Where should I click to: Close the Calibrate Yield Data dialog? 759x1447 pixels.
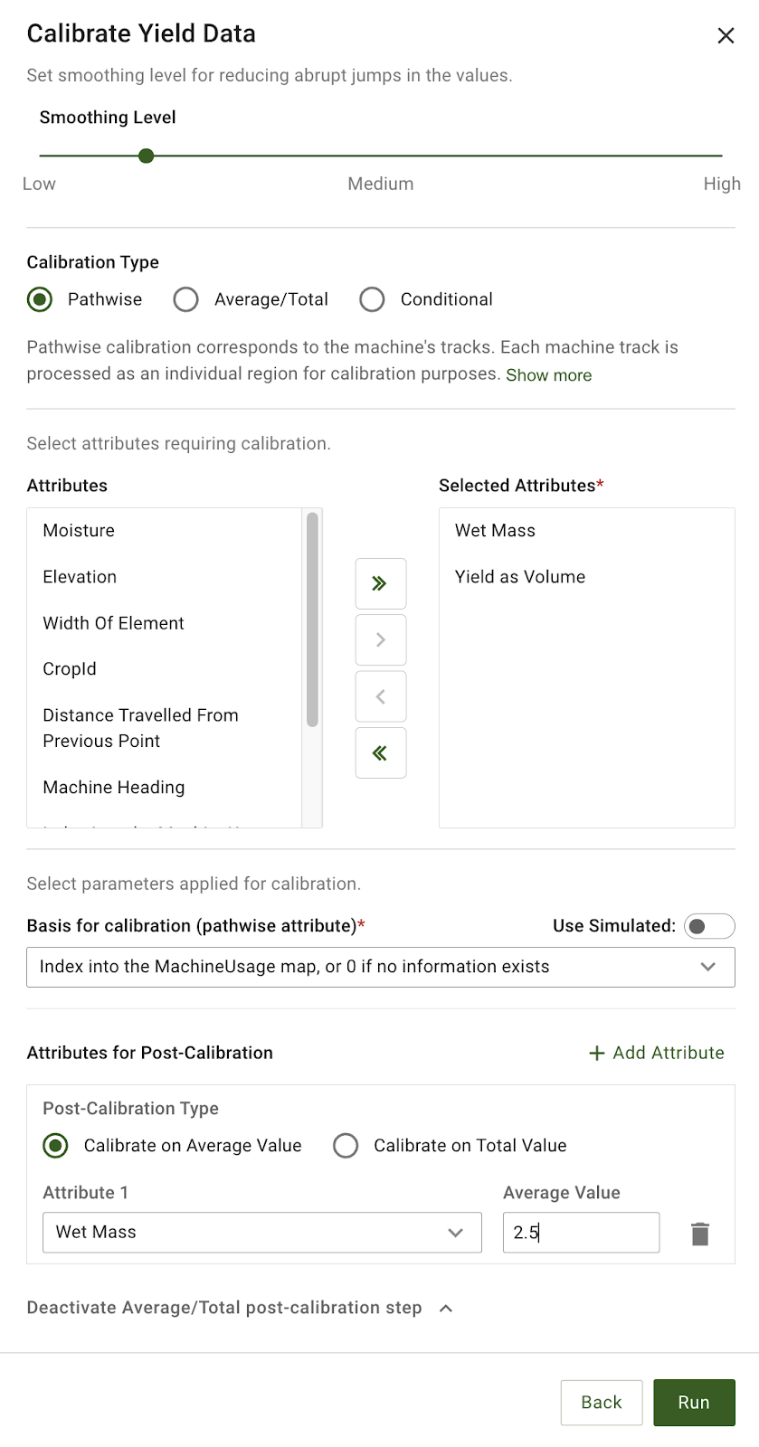pos(726,35)
